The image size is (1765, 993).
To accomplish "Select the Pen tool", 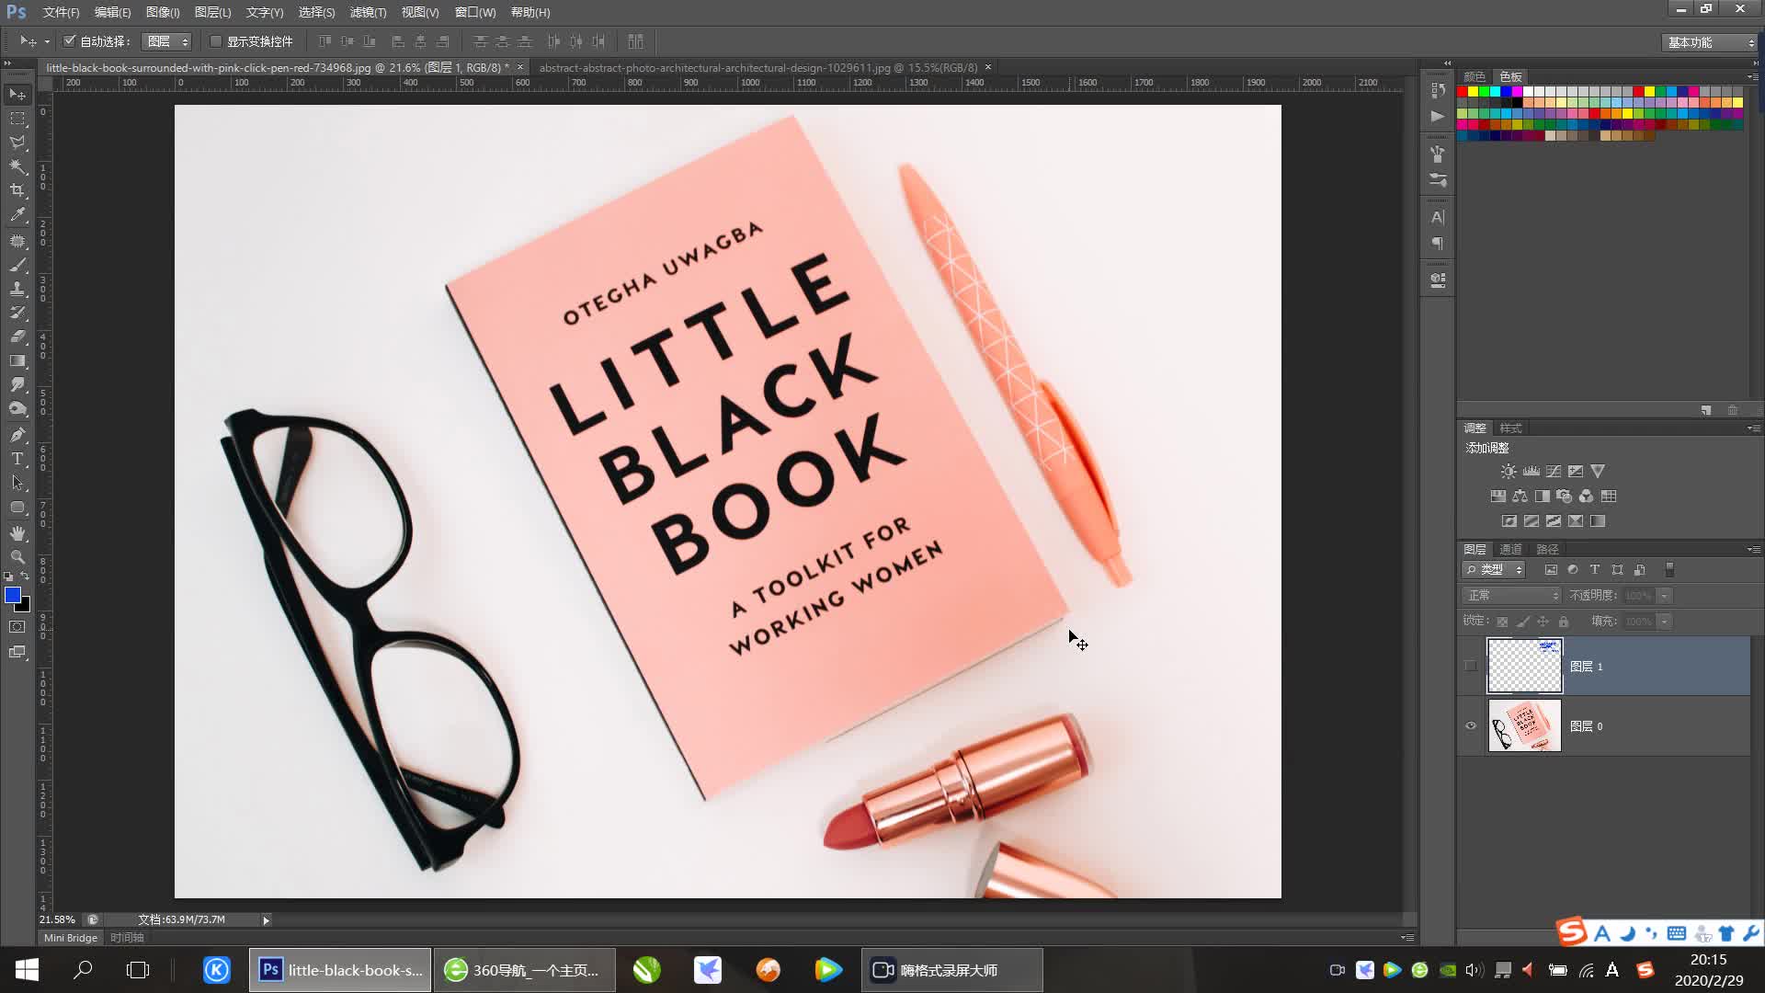I will pos(17,434).
